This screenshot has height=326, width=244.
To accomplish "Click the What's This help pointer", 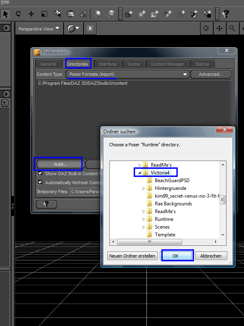I will click(x=226, y=14).
